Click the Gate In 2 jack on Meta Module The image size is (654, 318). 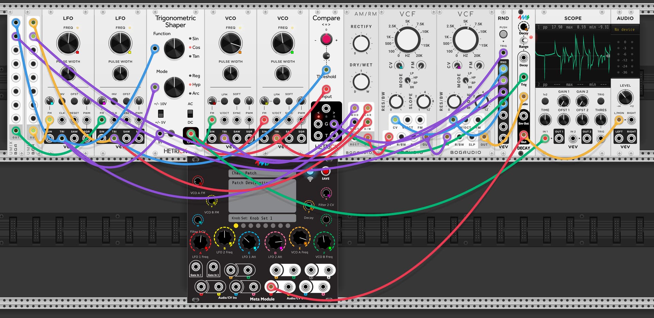(213, 267)
